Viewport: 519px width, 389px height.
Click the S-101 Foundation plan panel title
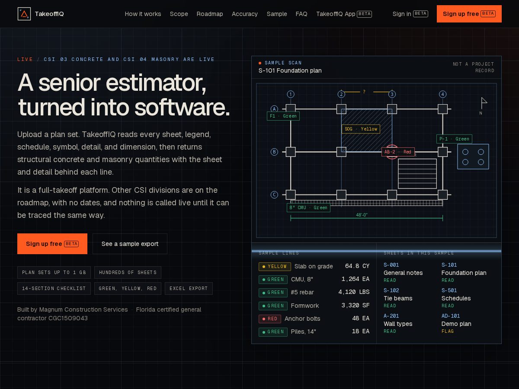tap(290, 70)
